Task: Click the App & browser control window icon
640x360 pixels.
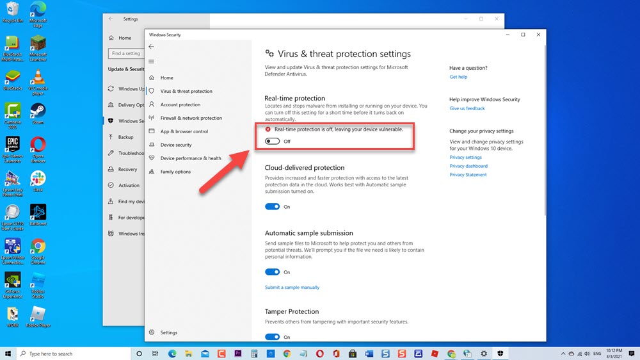Action: coord(152,131)
